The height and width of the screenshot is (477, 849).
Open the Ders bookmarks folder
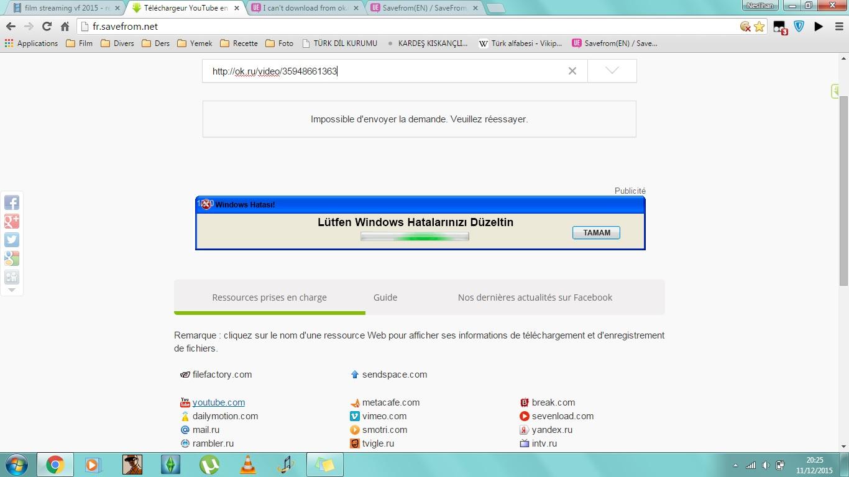tap(155, 43)
